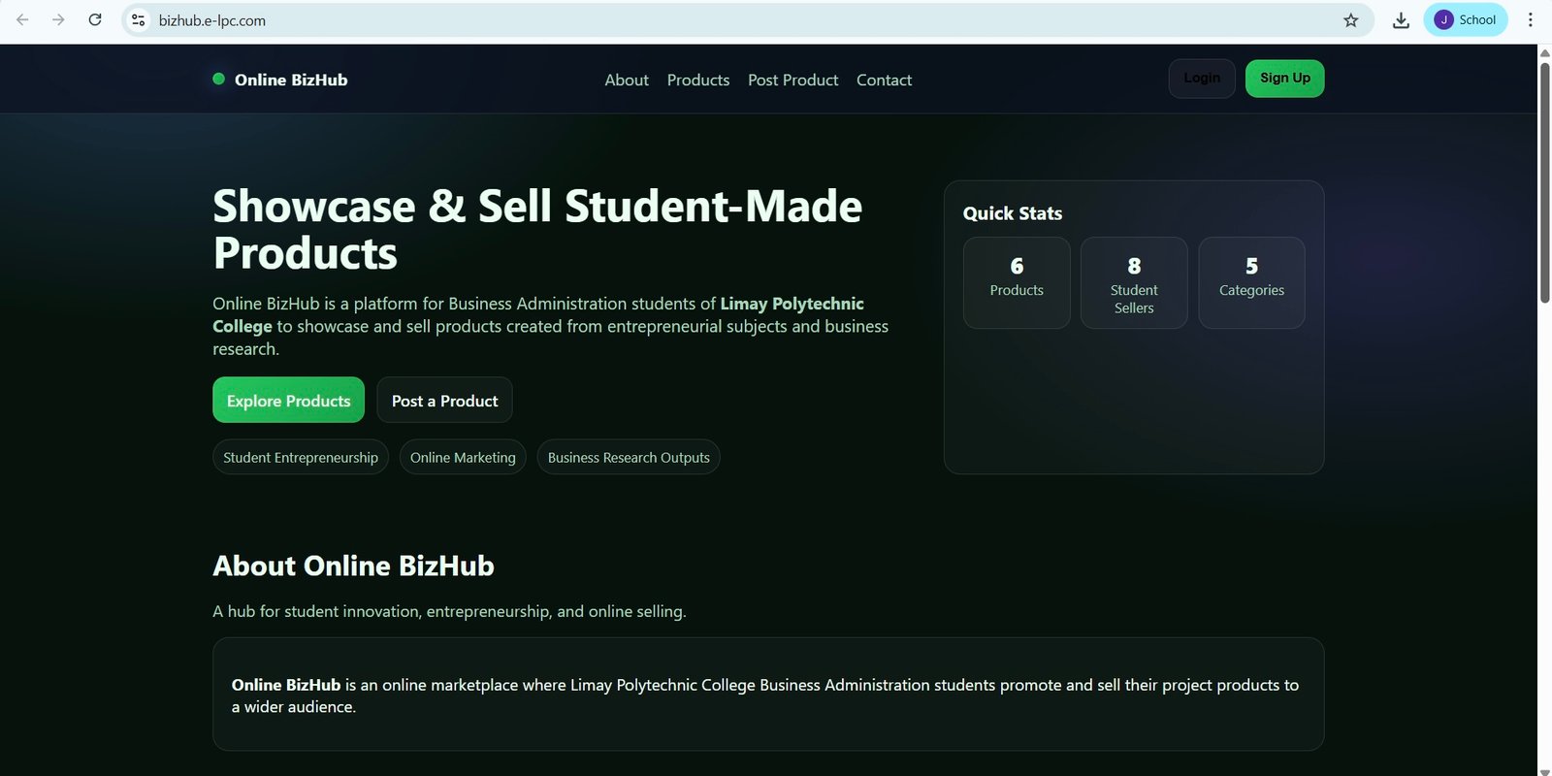Open the School profile chip
Image resolution: width=1552 pixels, height=776 pixels.
[x=1466, y=19]
